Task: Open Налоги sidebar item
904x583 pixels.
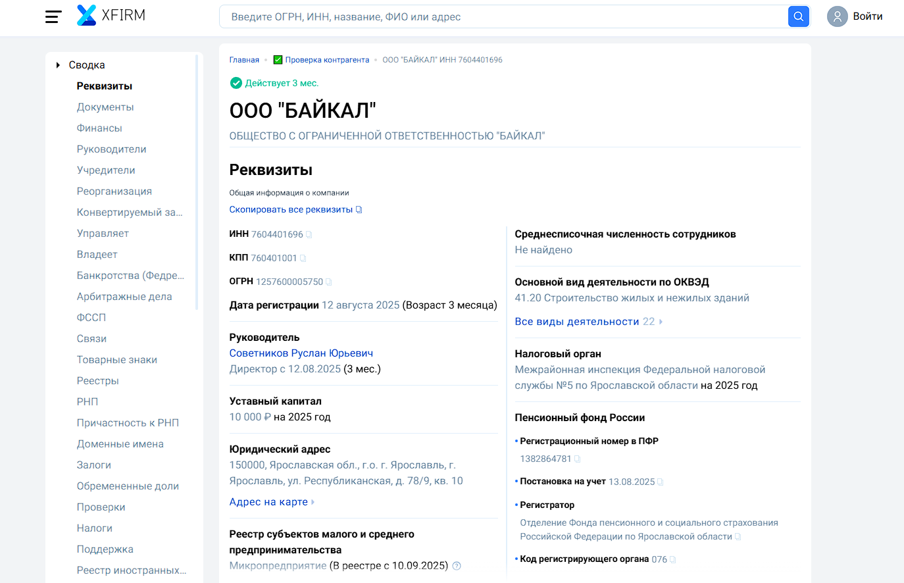Action: [x=94, y=528]
